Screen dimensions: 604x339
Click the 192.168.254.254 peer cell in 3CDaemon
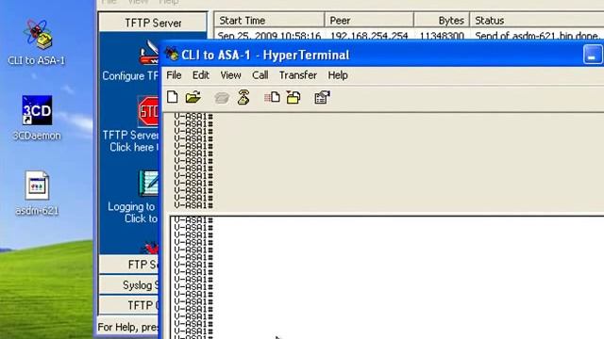click(x=369, y=36)
